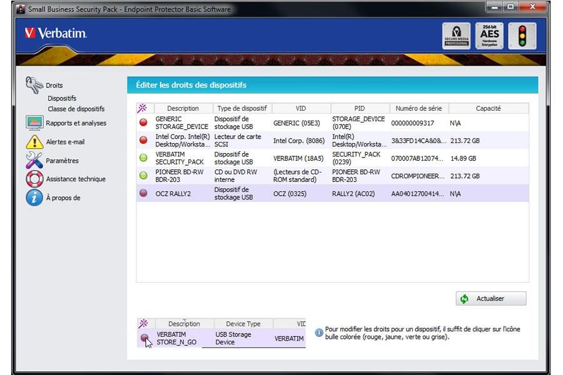Toggle the red bubble for Intel Corp. device

tap(143, 140)
